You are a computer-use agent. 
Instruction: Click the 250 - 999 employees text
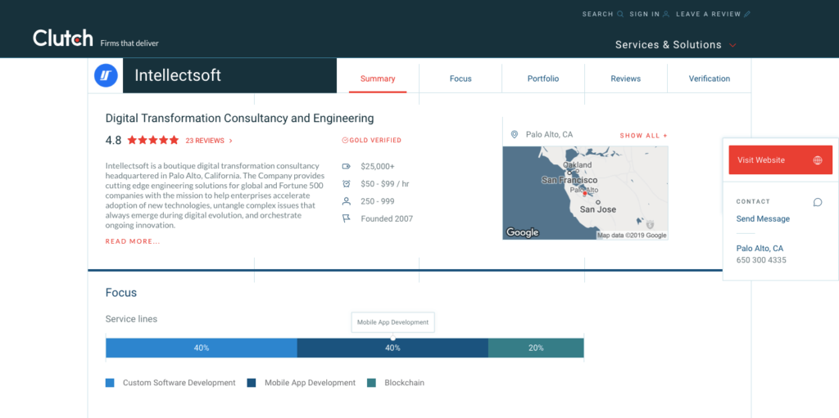pyautogui.click(x=379, y=201)
